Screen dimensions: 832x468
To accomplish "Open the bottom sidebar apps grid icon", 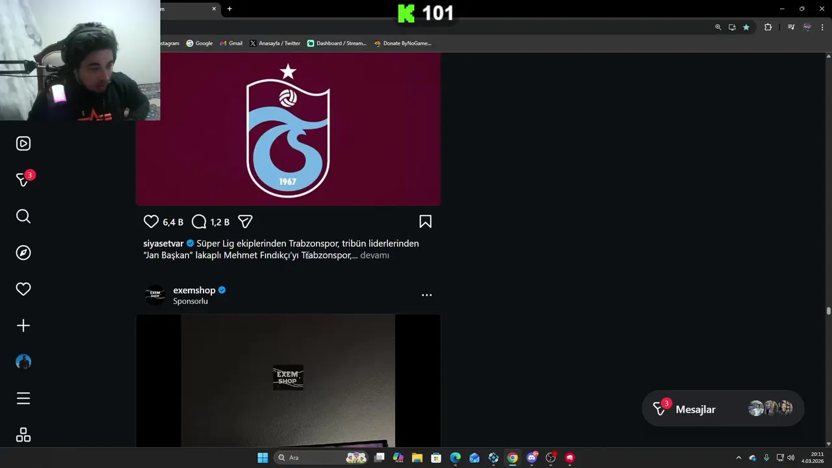I will click(x=23, y=435).
